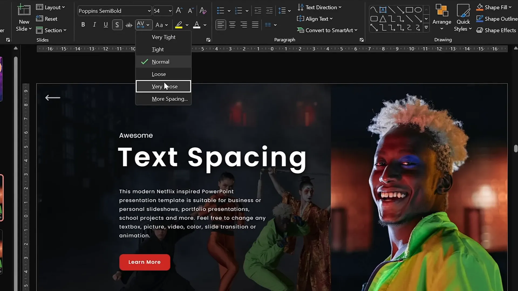Expand the shapes gallery More arrow

click(426, 27)
